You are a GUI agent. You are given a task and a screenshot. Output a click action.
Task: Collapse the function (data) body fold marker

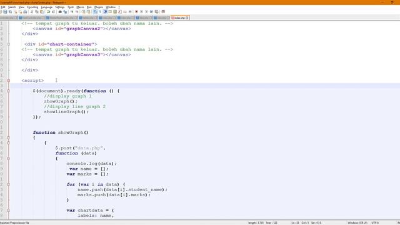8,158
